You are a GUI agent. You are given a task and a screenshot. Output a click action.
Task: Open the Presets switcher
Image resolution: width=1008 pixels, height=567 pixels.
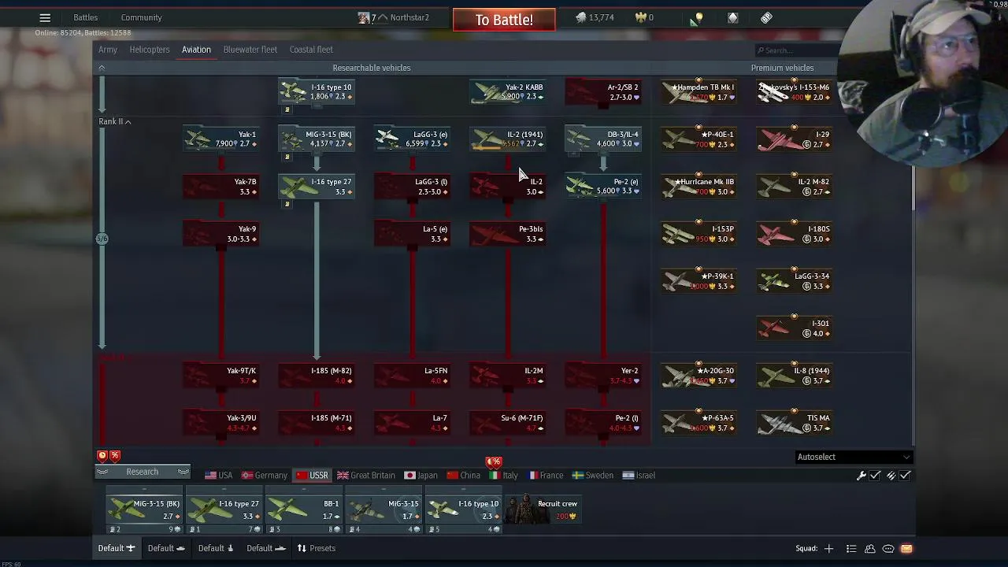tap(316, 548)
